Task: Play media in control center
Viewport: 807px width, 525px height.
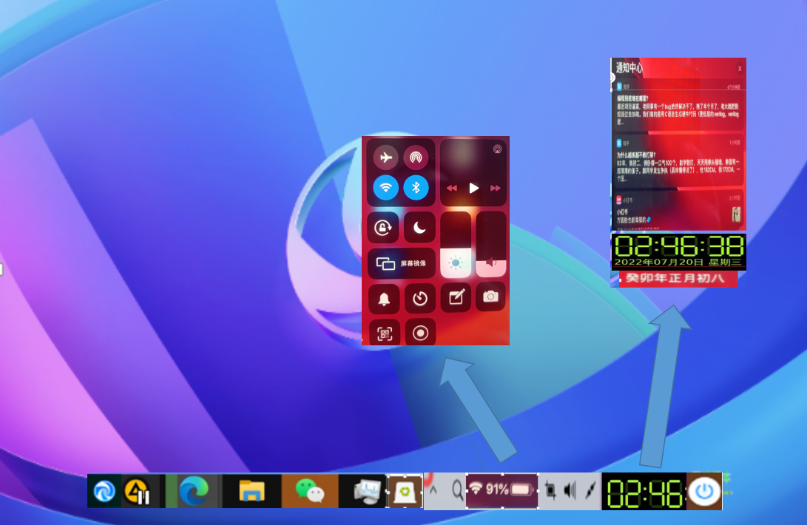Action: coord(473,188)
